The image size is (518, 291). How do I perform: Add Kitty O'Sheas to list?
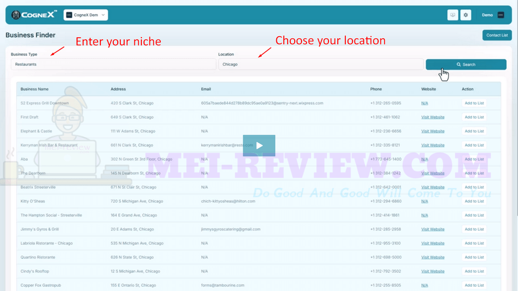pyautogui.click(x=474, y=201)
